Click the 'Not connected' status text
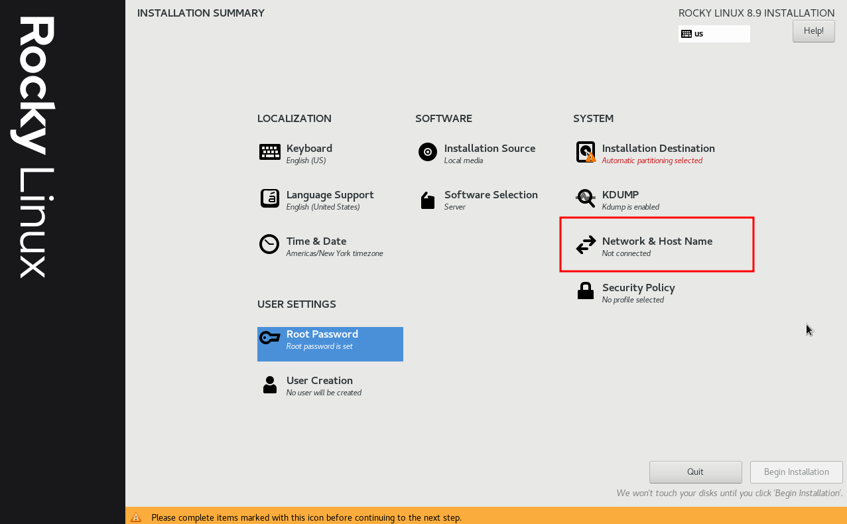The height and width of the screenshot is (524, 847). (x=626, y=253)
